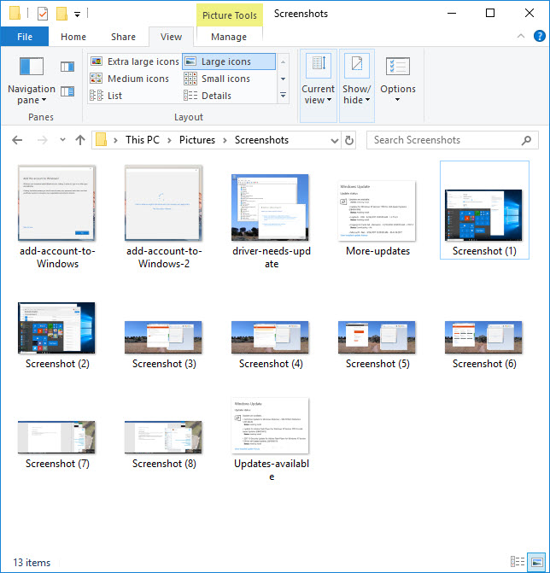Click address bar folder icon
The width and height of the screenshot is (550, 573).
pos(101,140)
